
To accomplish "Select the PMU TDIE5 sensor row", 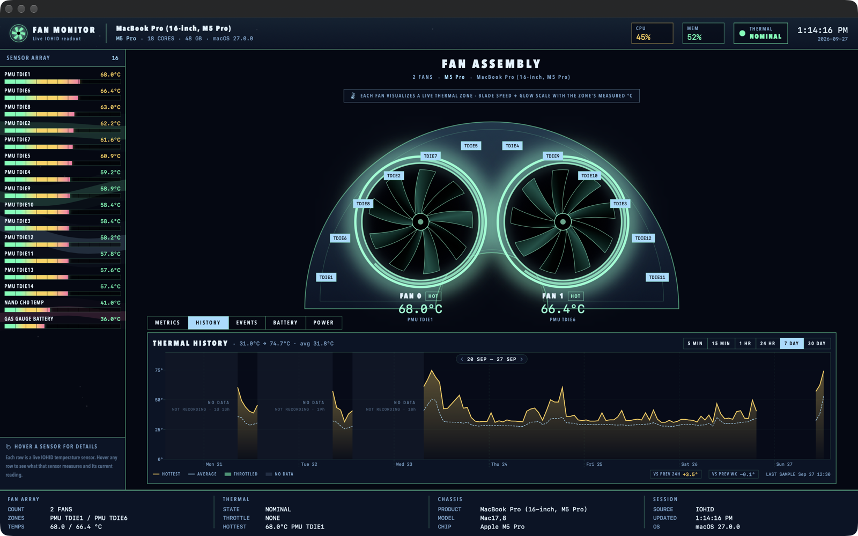I will pyautogui.click(x=63, y=159).
